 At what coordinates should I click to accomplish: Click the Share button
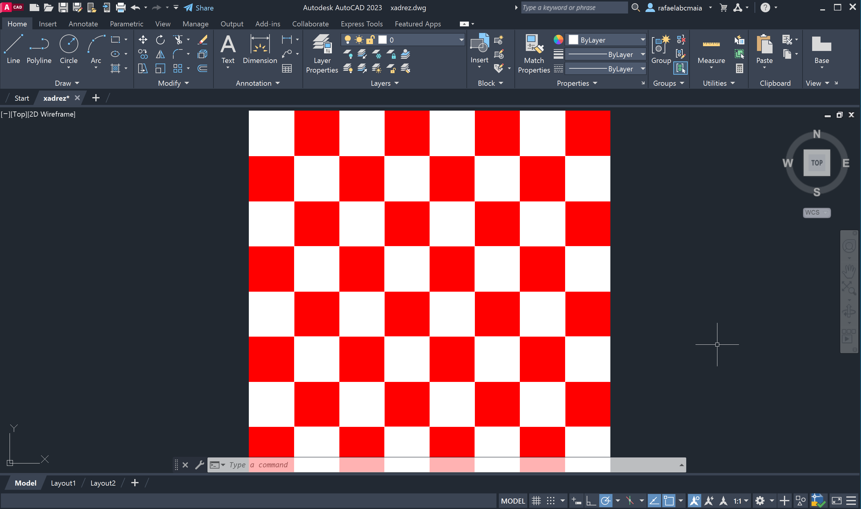pyautogui.click(x=199, y=7)
